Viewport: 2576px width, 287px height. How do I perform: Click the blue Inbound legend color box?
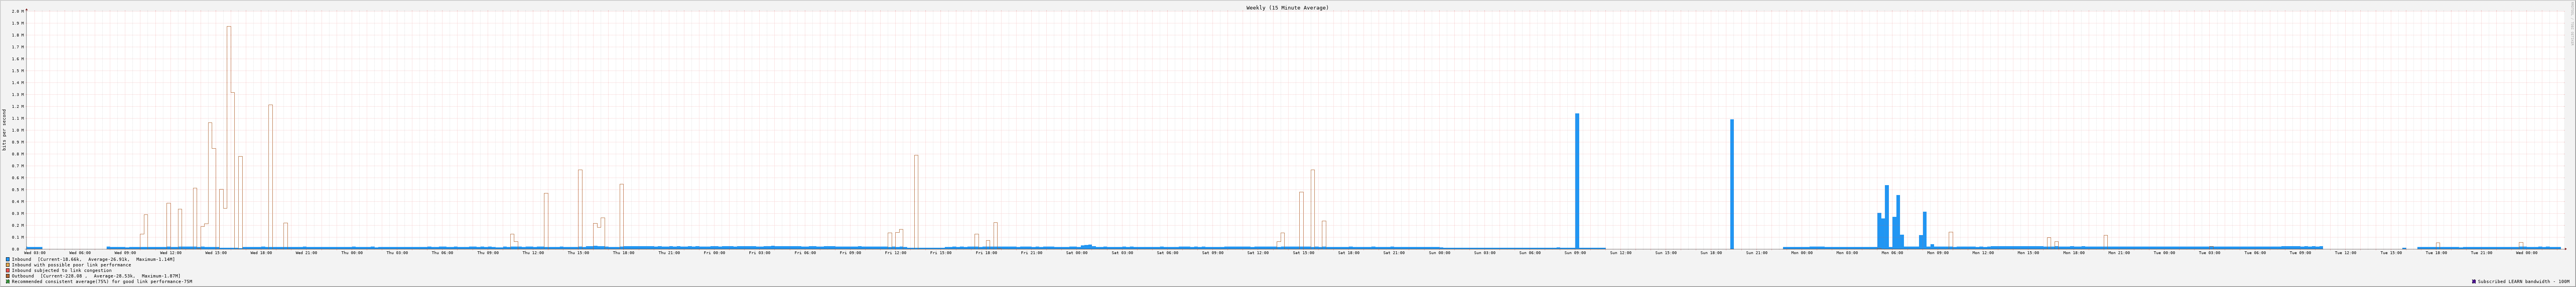coord(8,259)
